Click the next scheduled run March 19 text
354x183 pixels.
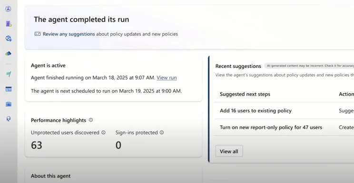(106, 91)
